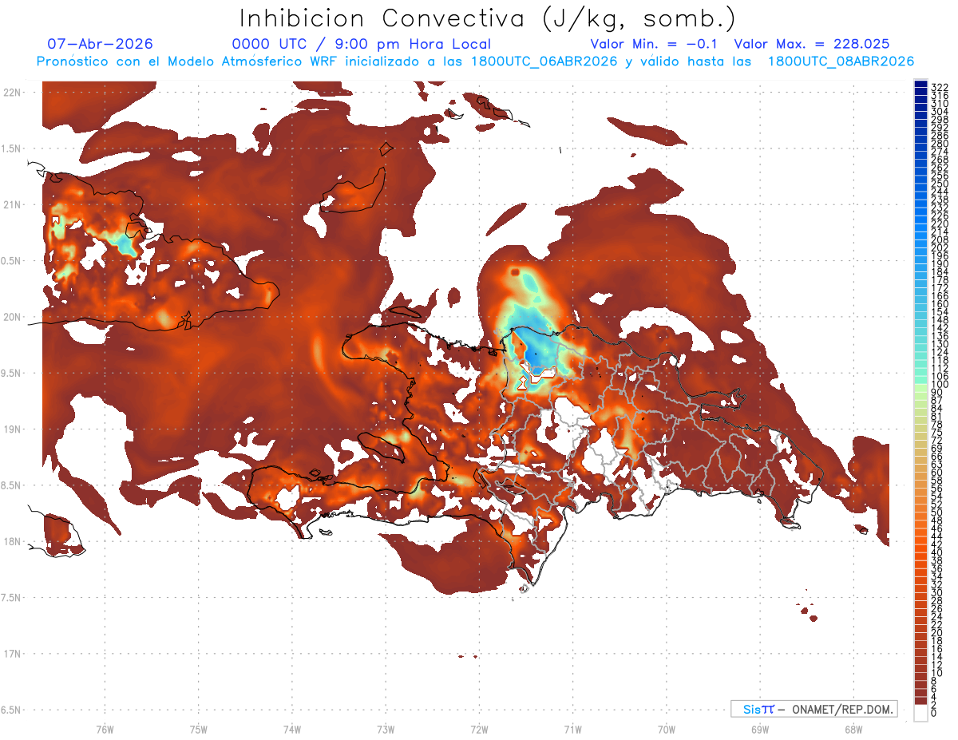Screen dimensions: 958x740
Task: Click the 22N latitude axis label
Action: coord(12,93)
